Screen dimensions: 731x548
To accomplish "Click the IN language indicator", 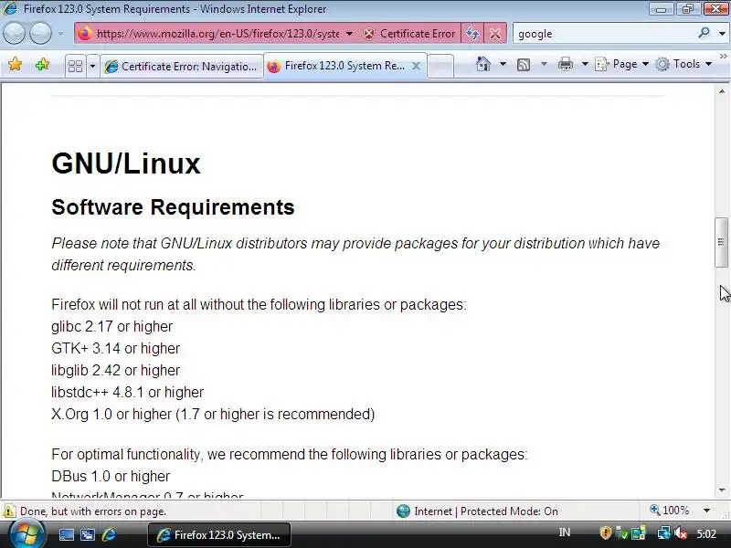I will [564, 532].
